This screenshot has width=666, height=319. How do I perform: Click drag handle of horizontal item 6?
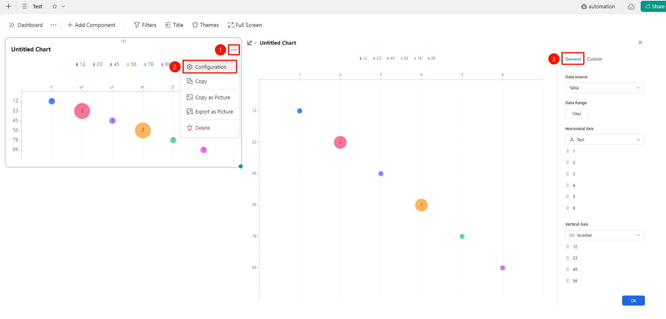pyautogui.click(x=567, y=208)
